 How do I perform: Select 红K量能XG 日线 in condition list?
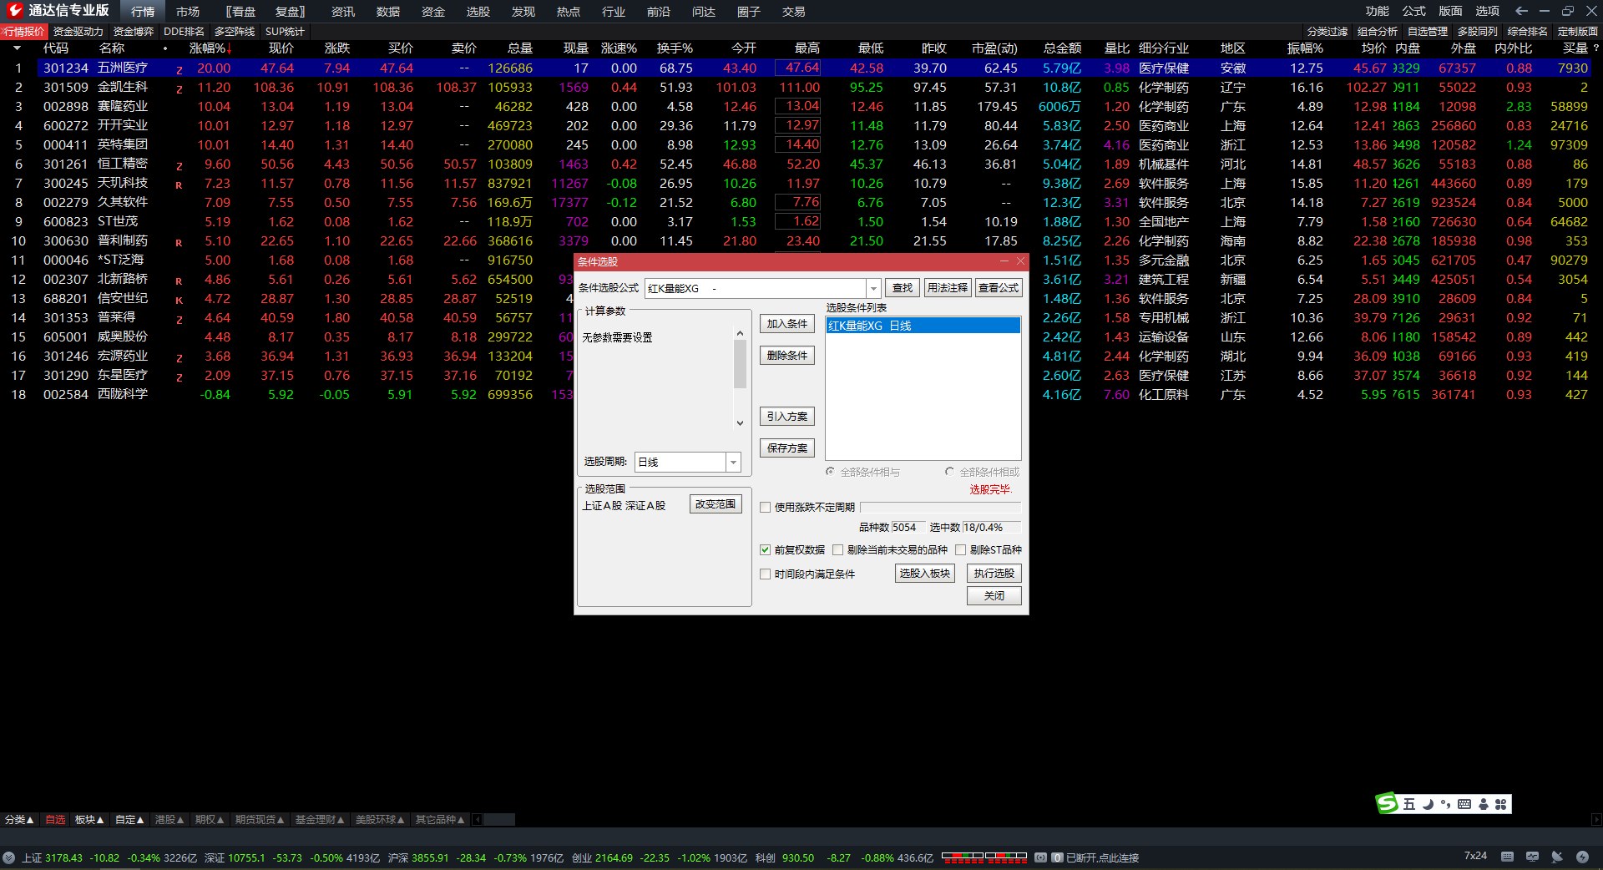coord(923,326)
